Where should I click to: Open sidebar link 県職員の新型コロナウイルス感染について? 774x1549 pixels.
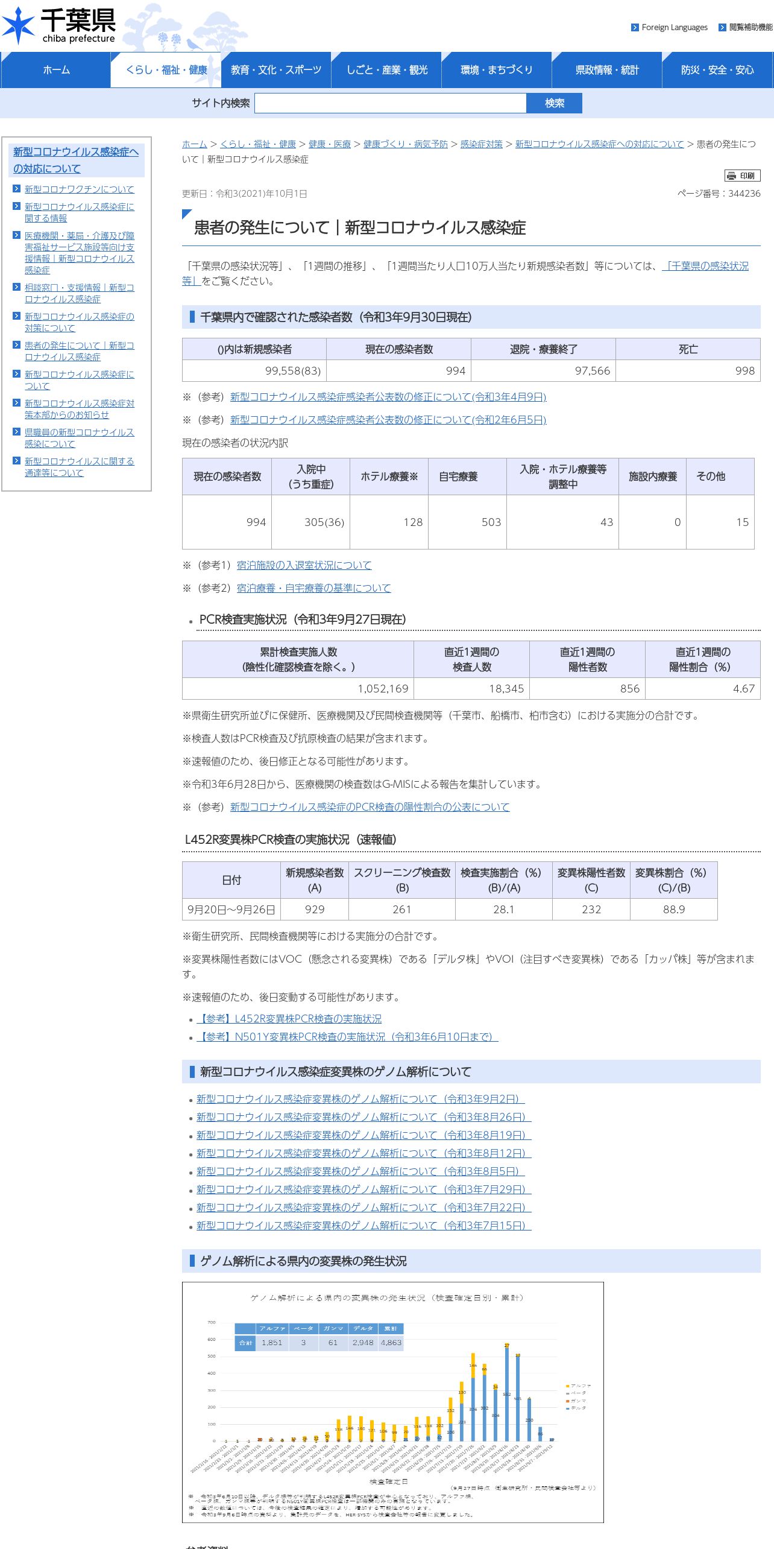pyautogui.click(x=80, y=438)
